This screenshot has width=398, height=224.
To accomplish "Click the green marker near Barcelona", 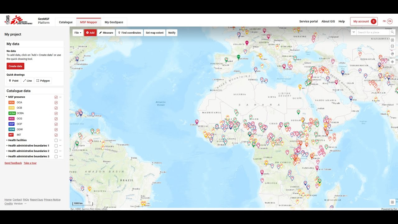I will pos(238,57).
